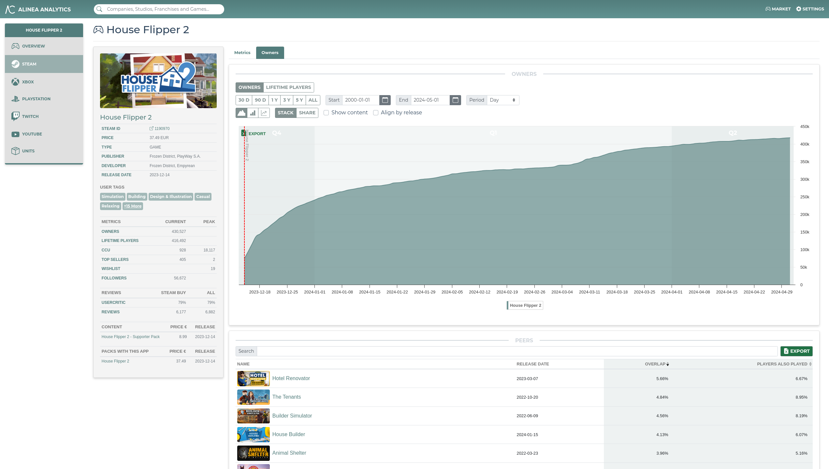The image size is (829, 469).
Task: Open the Xbox sidebar section
Action: [44, 82]
